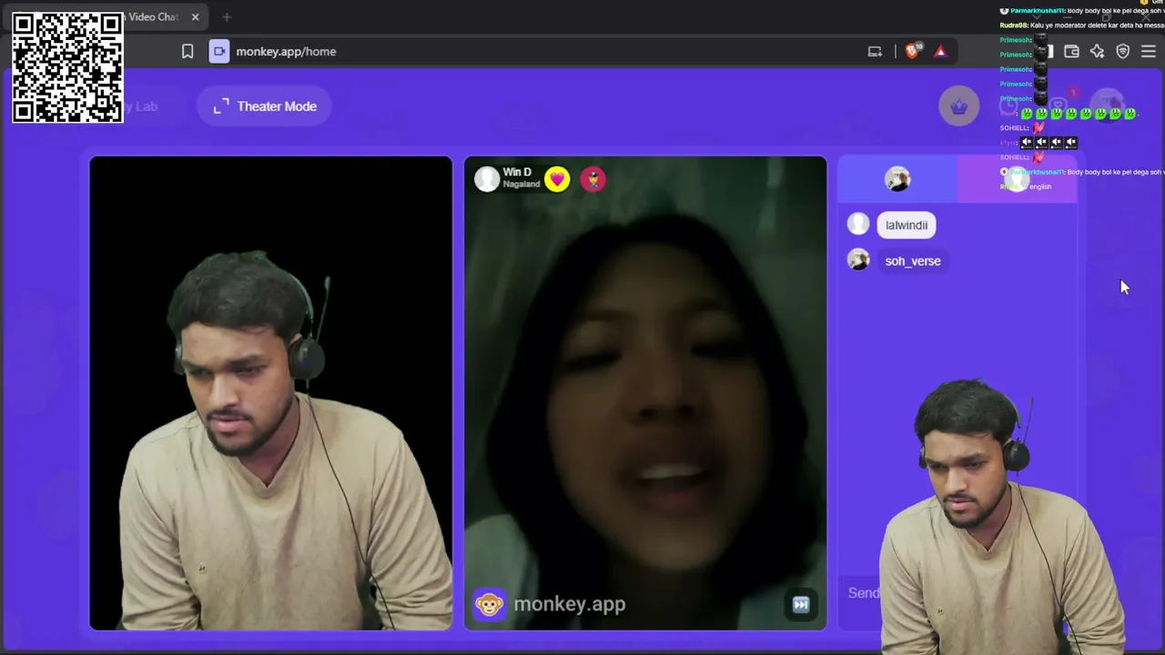Click the local webcam video panel
The height and width of the screenshot is (655, 1165).
(x=270, y=393)
